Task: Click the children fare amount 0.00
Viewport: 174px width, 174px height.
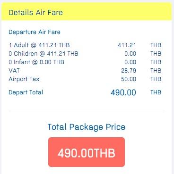Action: coord(130,54)
